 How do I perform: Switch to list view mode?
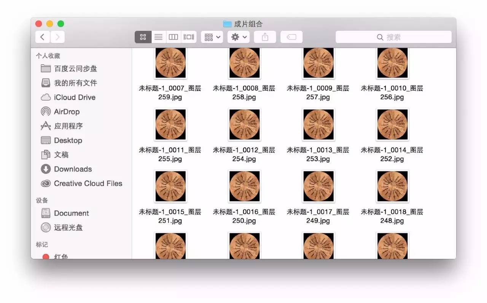pos(158,37)
